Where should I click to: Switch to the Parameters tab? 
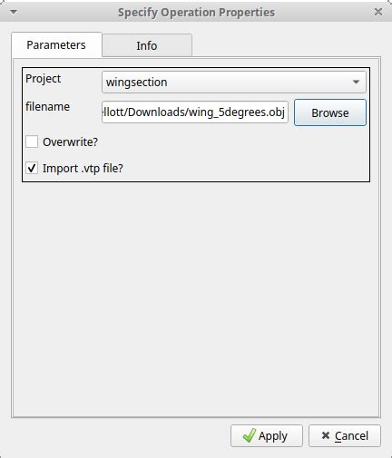pos(56,45)
